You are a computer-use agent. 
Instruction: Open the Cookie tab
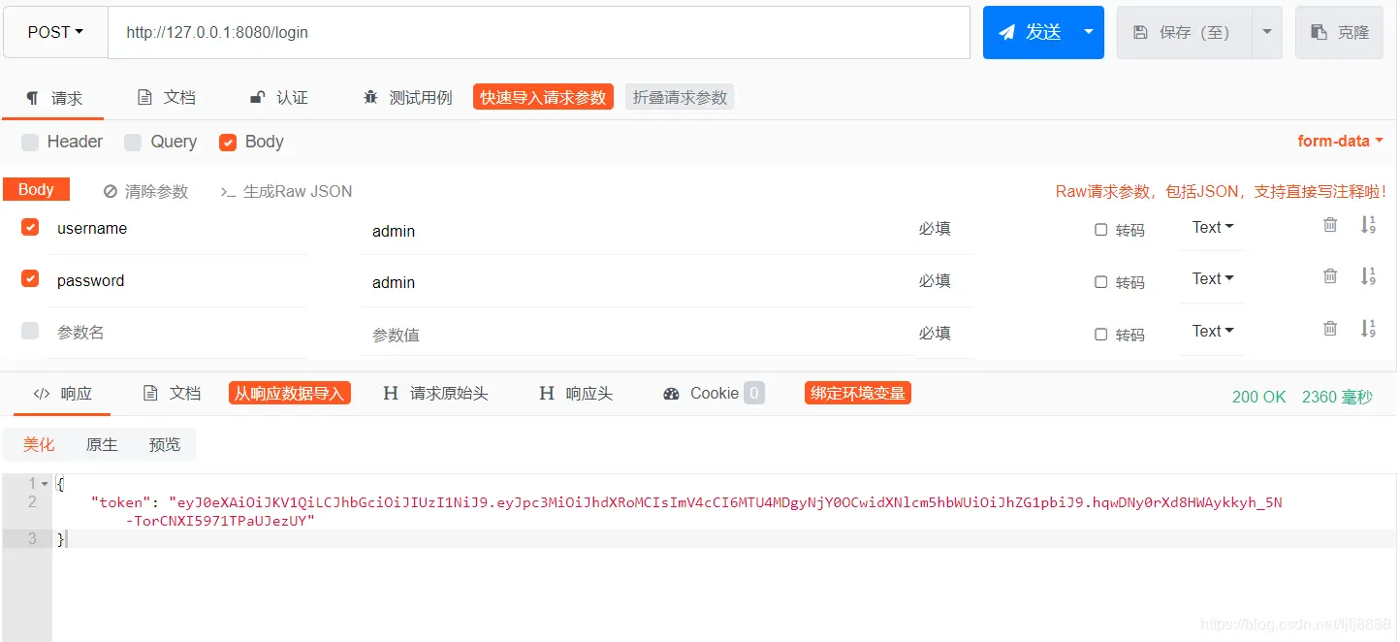(x=714, y=393)
